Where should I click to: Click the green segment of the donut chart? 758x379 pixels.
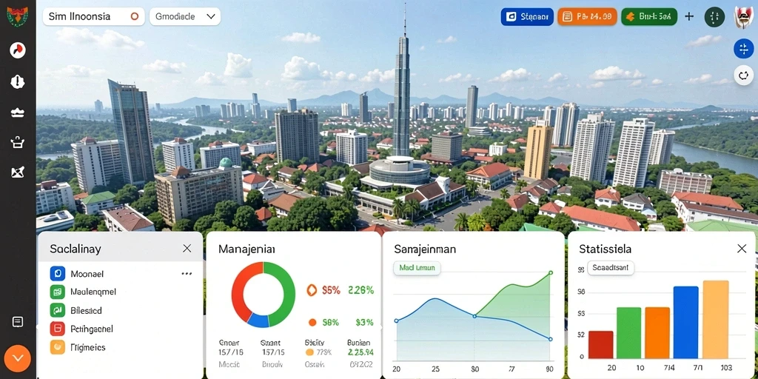[288, 294]
